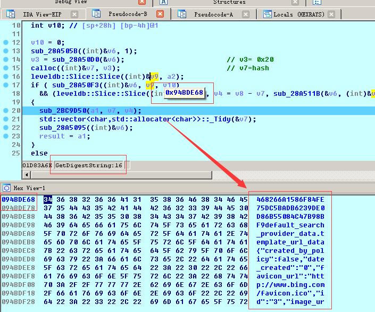Close the Pseudocode-A tab
Screen dimensions: 375x312
point(246,14)
